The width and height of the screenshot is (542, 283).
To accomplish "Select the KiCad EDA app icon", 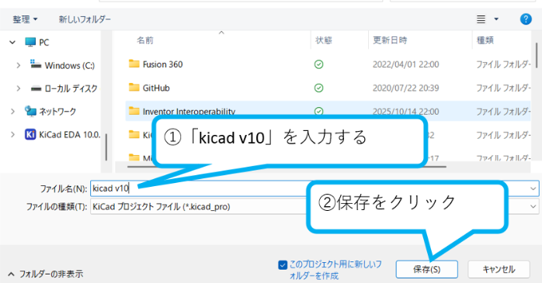I will [30, 134].
